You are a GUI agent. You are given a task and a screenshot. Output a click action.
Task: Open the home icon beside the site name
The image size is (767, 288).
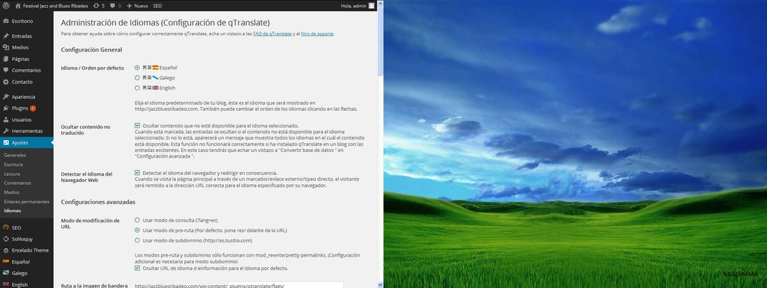[18, 6]
